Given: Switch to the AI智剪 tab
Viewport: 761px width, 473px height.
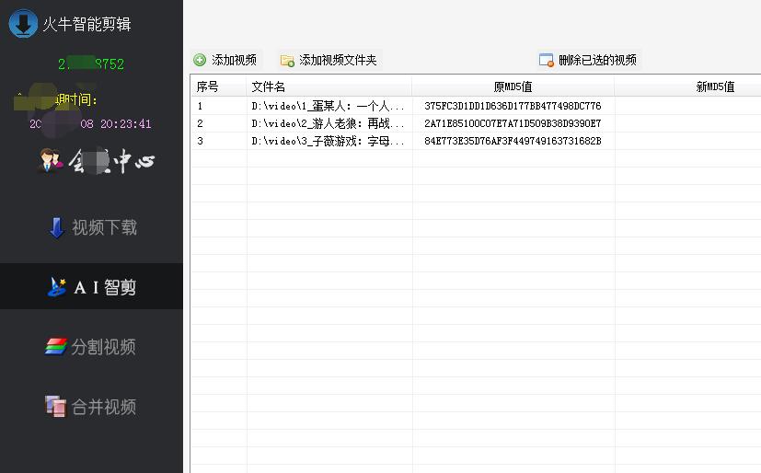Looking at the screenshot, I should tap(92, 286).
